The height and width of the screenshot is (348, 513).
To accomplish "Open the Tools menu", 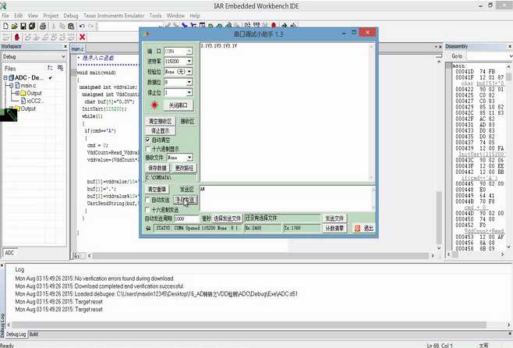I will click(x=155, y=16).
